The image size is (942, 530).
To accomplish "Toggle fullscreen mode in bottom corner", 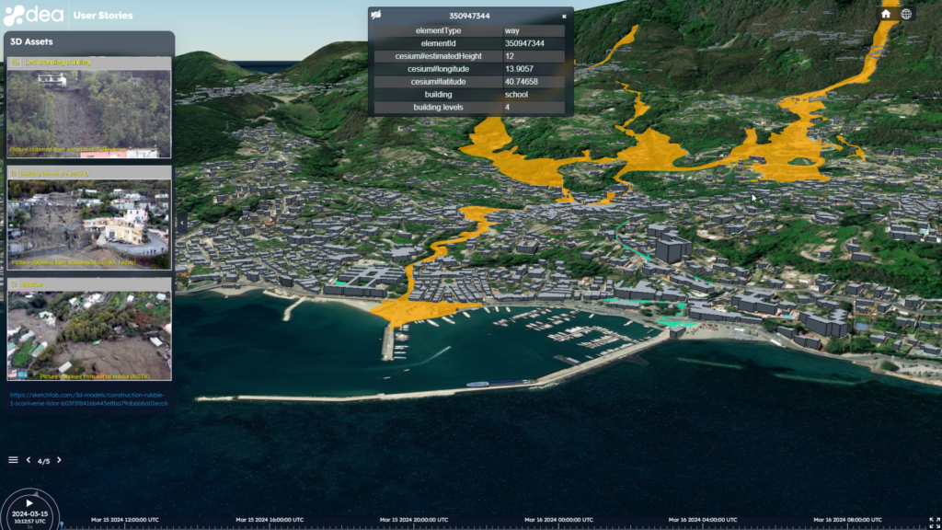I will coord(935,522).
